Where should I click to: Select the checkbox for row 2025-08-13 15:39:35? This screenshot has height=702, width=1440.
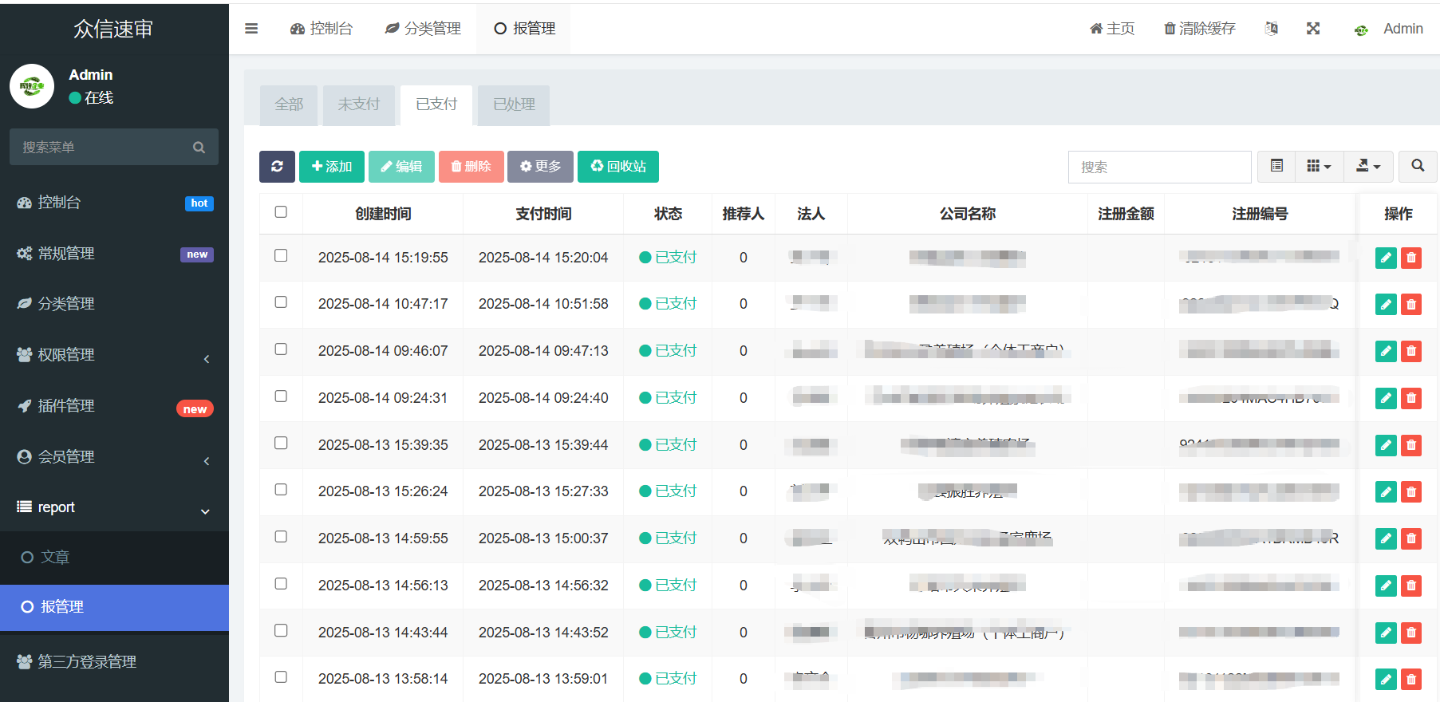click(x=281, y=444)
